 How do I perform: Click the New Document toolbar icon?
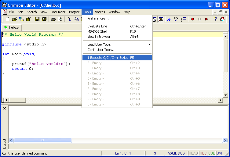(x=8, y=19)
